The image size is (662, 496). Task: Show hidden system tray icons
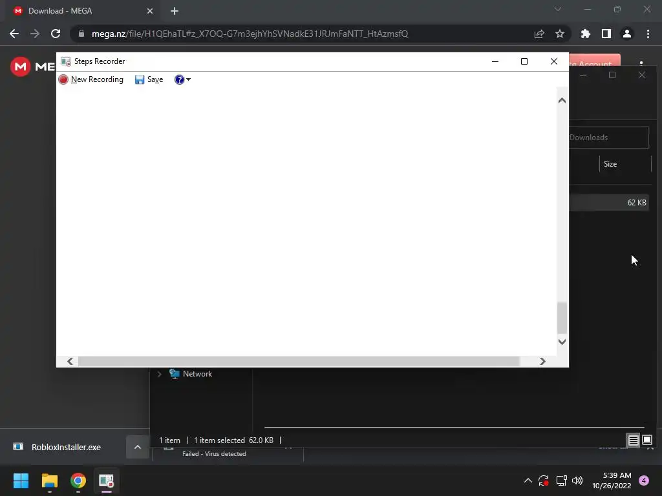click(528, 480)
